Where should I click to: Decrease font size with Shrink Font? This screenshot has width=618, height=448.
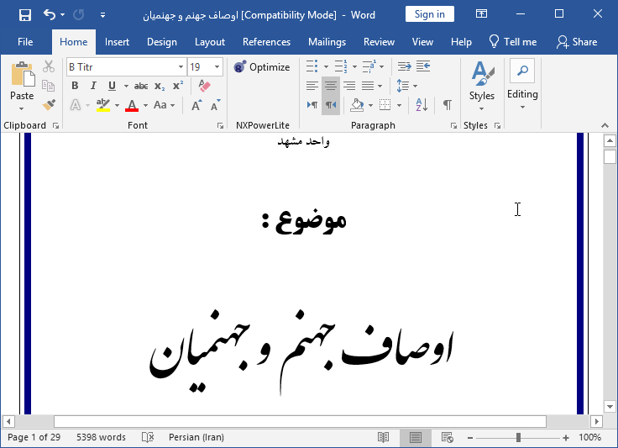(215, 105)
